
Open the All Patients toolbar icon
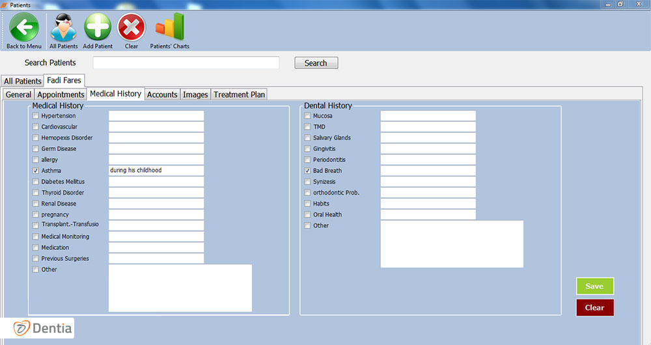click(63, 27)
